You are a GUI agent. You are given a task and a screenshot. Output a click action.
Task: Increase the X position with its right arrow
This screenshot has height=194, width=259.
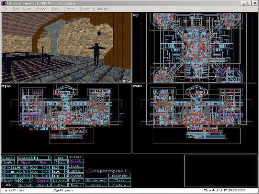click(22, 167)
